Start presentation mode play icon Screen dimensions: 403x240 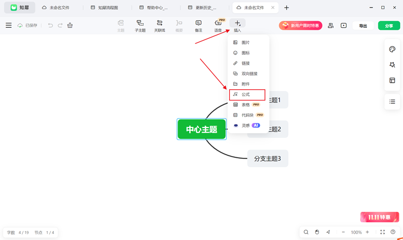pos(344,26)
